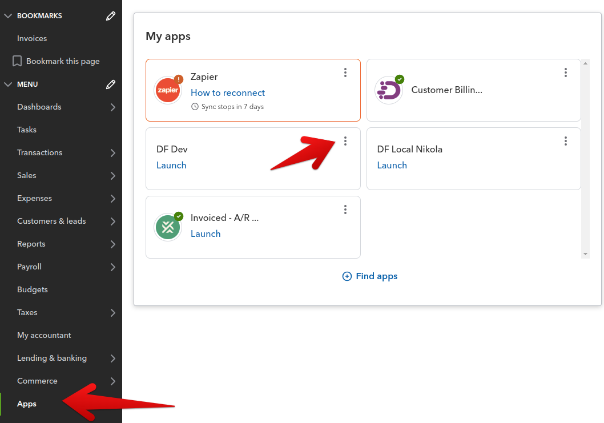This screenshot has height=423, width=604.
Task: Open My accountant in the sidebar
Action: pos(44,335)
